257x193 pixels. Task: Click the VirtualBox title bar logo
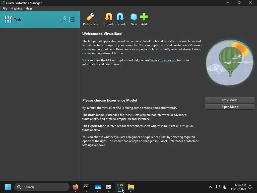pyautogui.click(x=3, y=3)
